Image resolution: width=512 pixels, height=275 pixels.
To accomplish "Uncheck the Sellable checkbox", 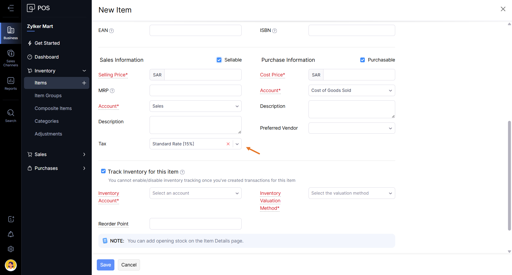I will pyautogui.click(x=219, y=60).
